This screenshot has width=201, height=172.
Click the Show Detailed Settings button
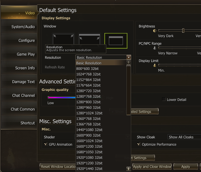tap(134, 111)
